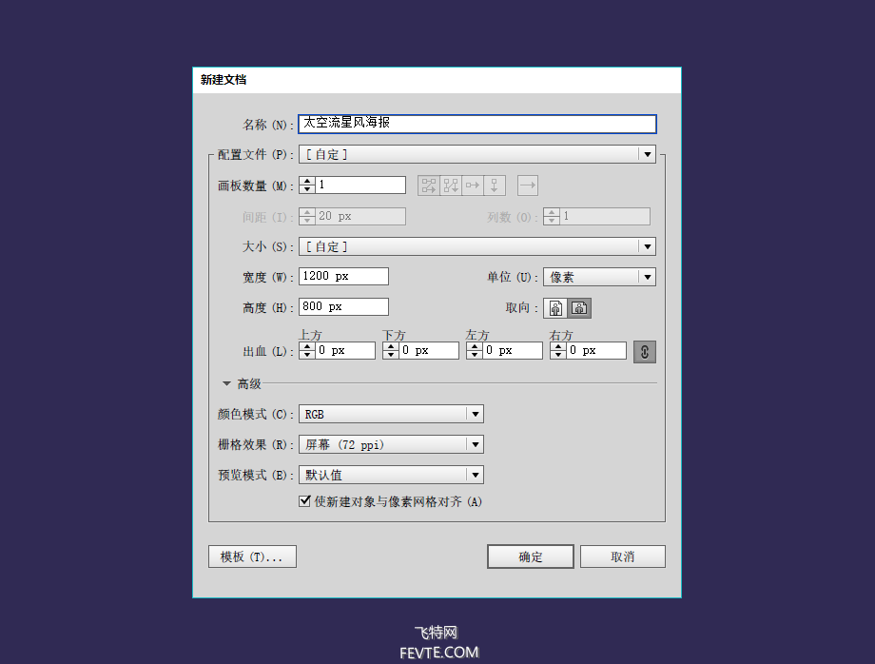The width and height of the screenshot is (875, 664).
Task: Select landscape orientation icon
Action: tap(580, 308)
